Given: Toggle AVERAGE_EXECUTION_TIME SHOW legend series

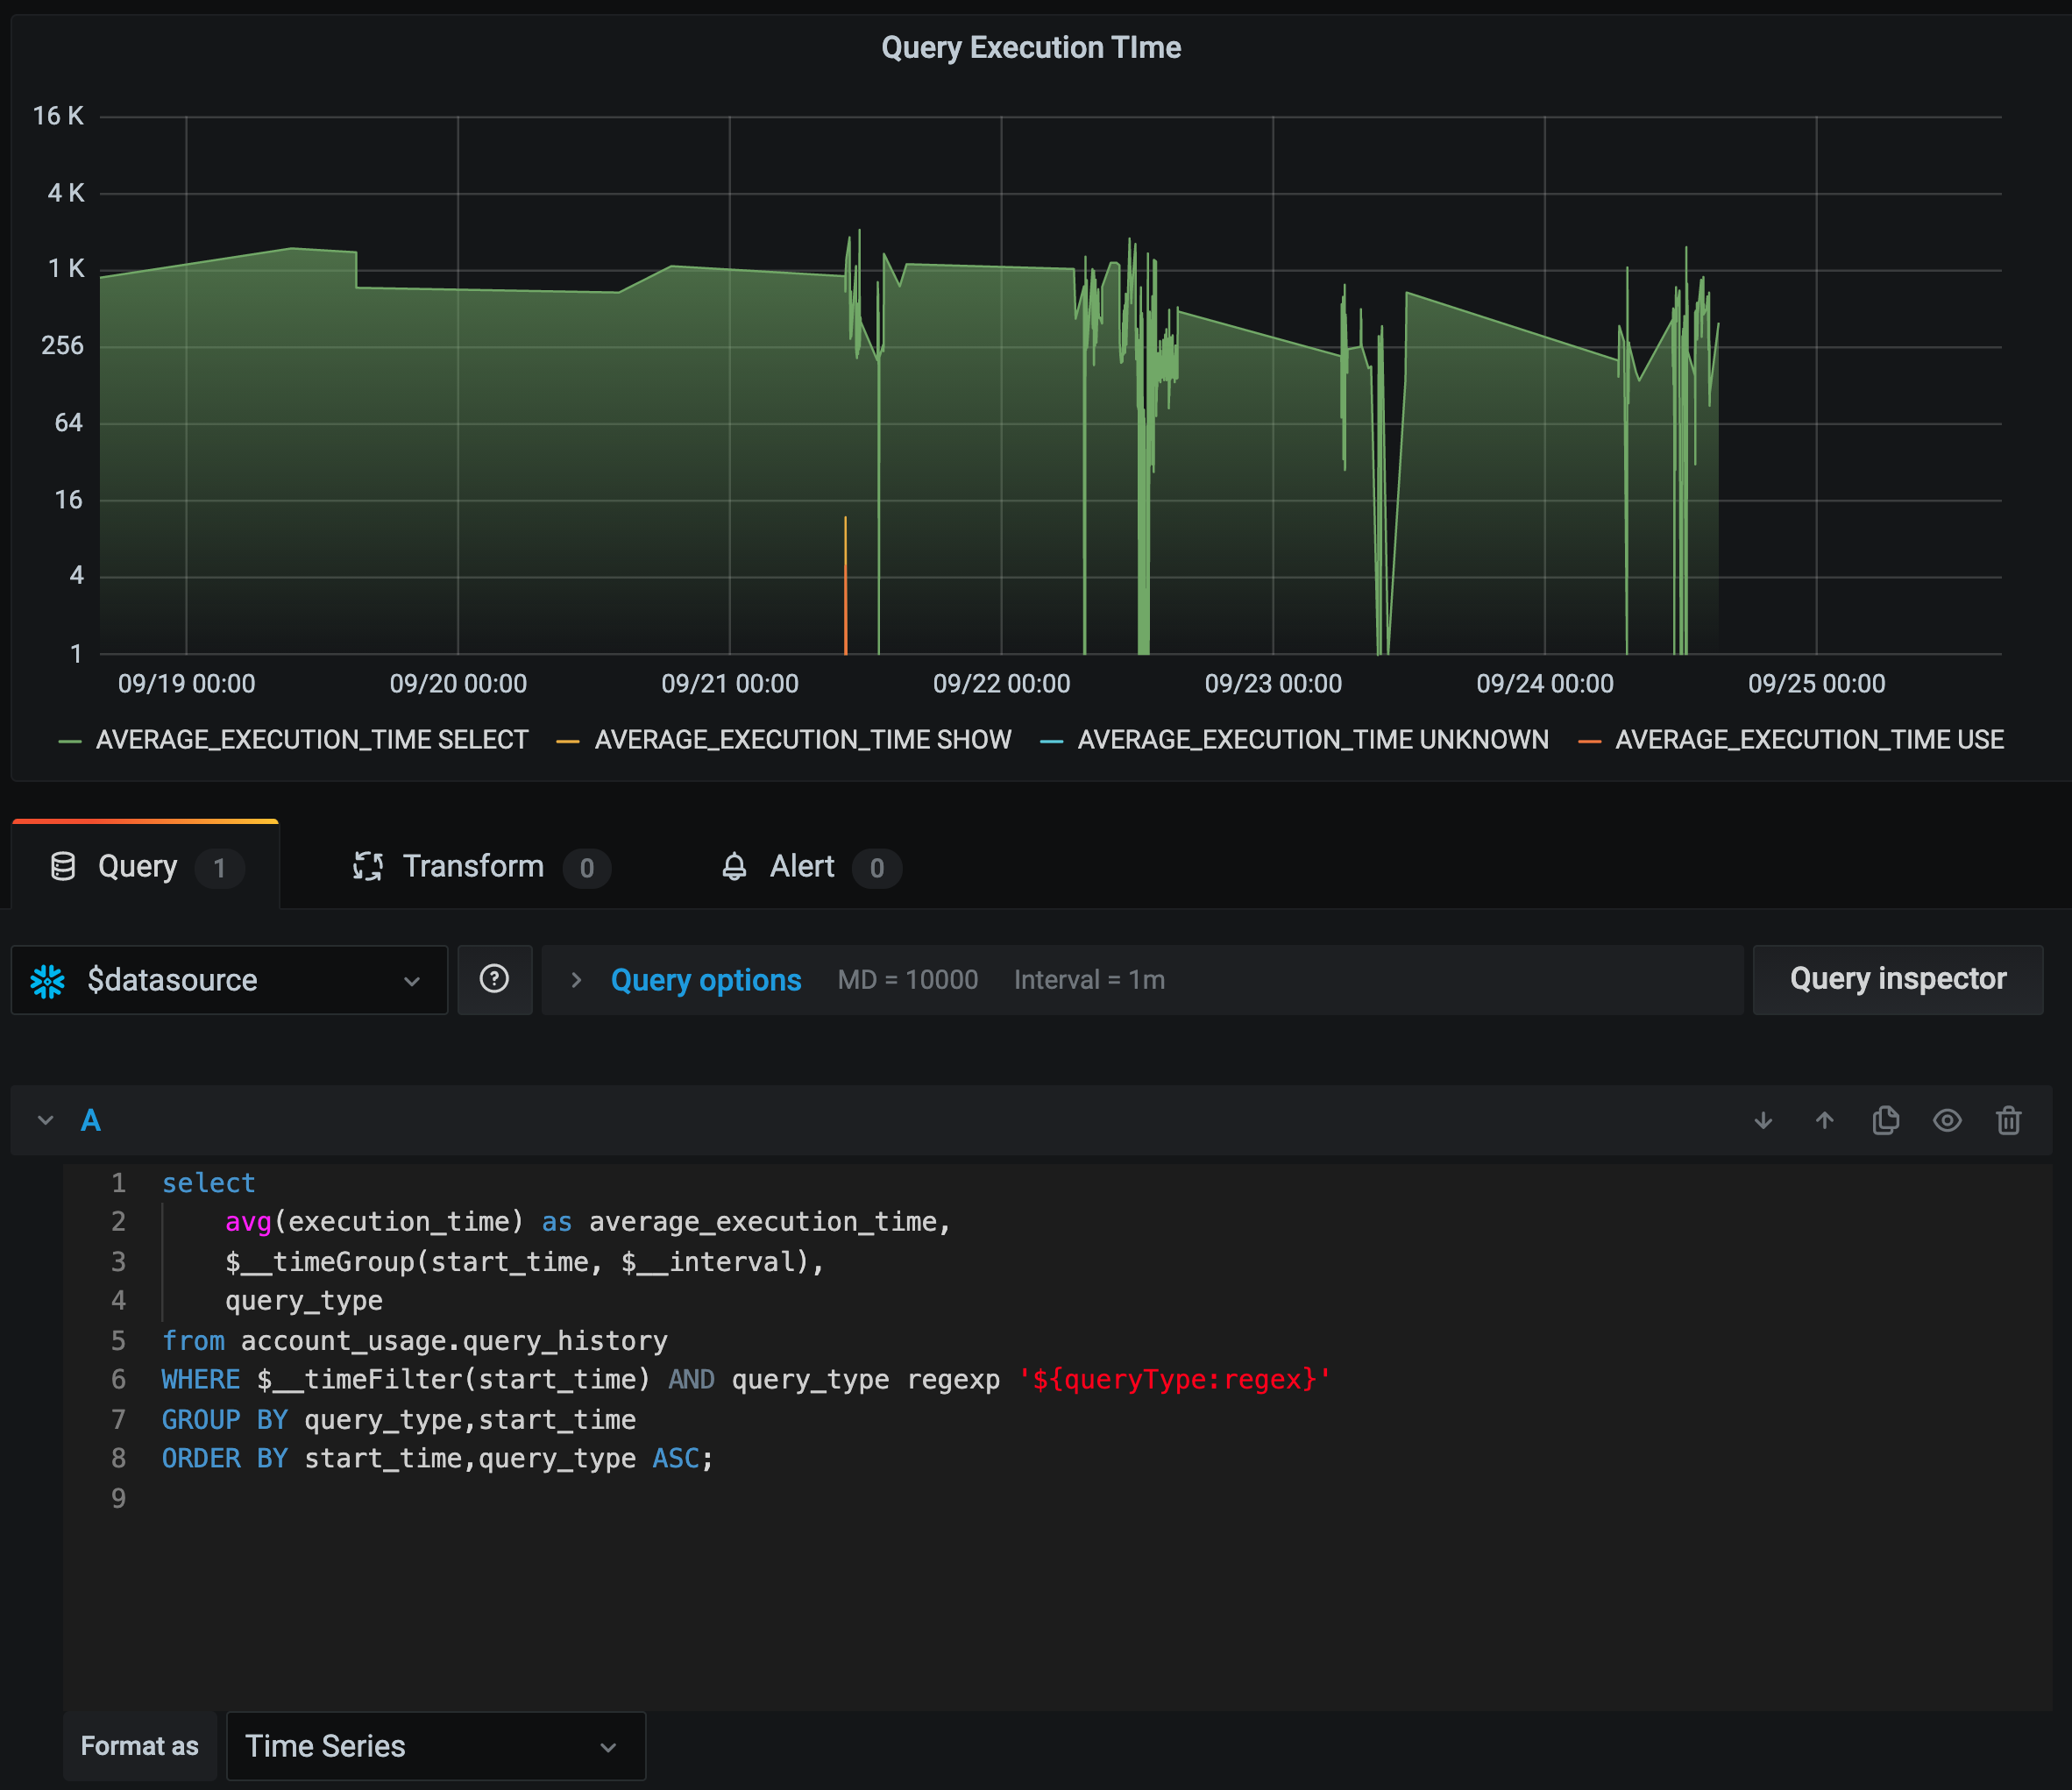Looking at the screenshot, I should 803,740.
